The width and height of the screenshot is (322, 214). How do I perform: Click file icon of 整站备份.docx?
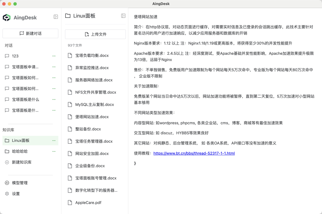[x=70, y=129]
